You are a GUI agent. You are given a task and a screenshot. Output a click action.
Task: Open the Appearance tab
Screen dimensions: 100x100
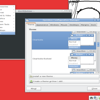tap(42, 25)
